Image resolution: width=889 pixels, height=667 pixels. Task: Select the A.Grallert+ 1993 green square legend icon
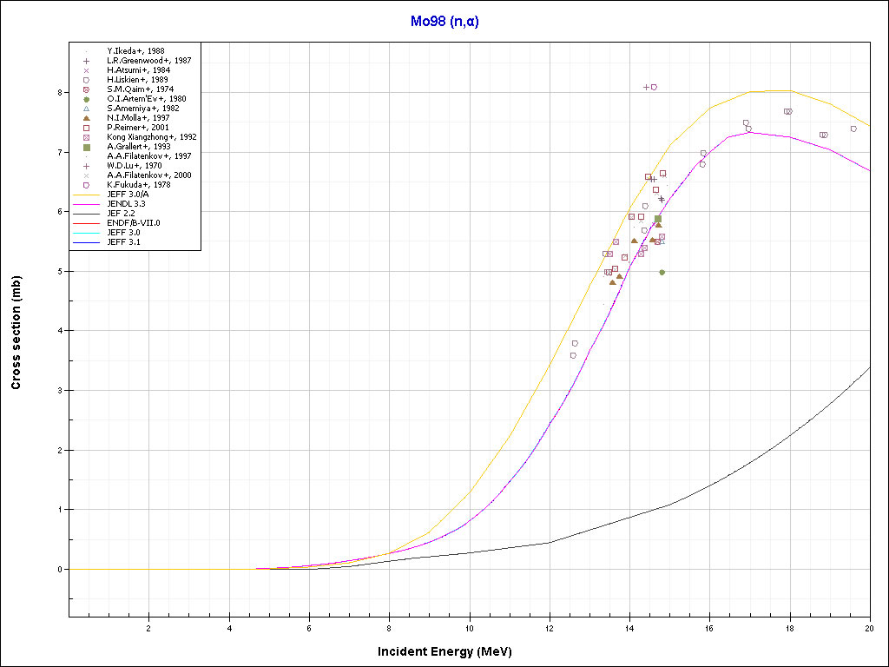pyautogui.click(x=87, y=147)
